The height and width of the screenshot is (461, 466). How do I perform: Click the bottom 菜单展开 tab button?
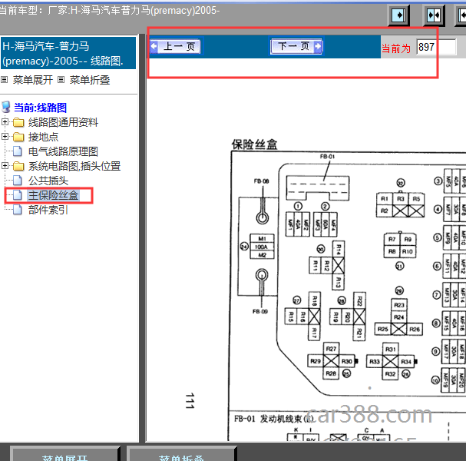[x=64, y=453]
